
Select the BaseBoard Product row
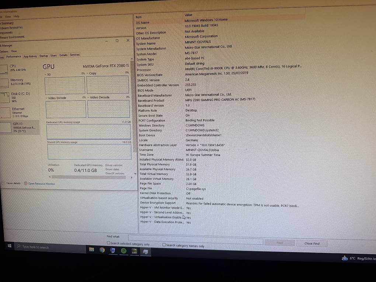tap(196, 100)
